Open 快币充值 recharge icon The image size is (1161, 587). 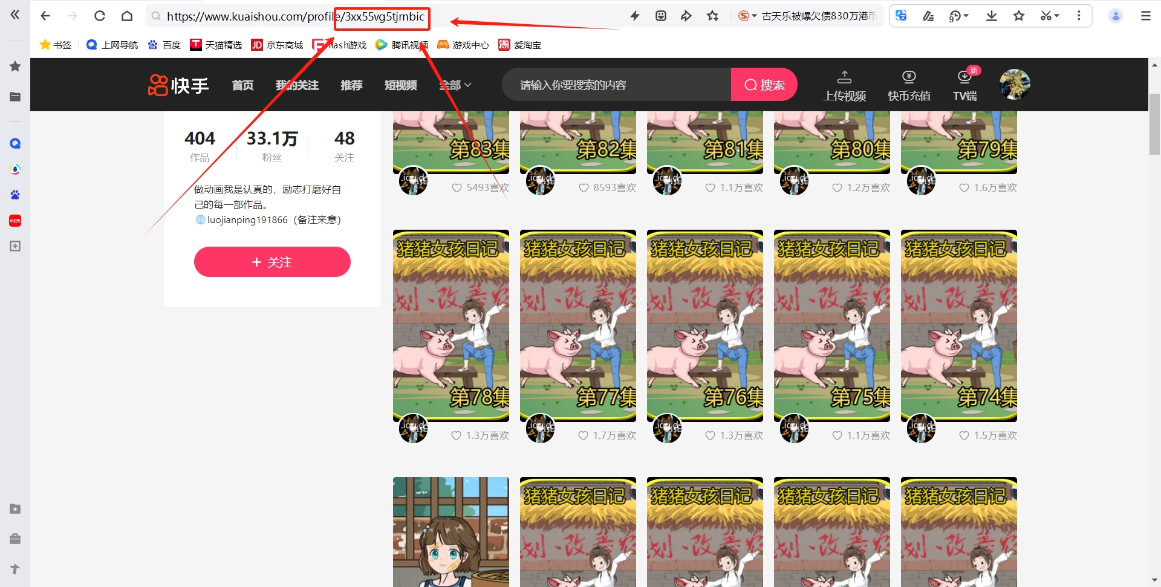tap(909, 85)
